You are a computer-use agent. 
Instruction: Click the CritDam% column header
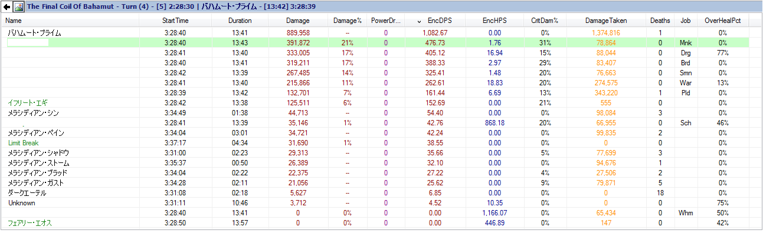point(545,21)
